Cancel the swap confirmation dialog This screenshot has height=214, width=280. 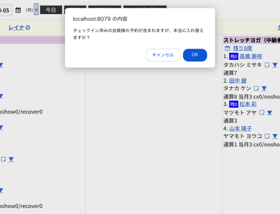pos(163,55)
